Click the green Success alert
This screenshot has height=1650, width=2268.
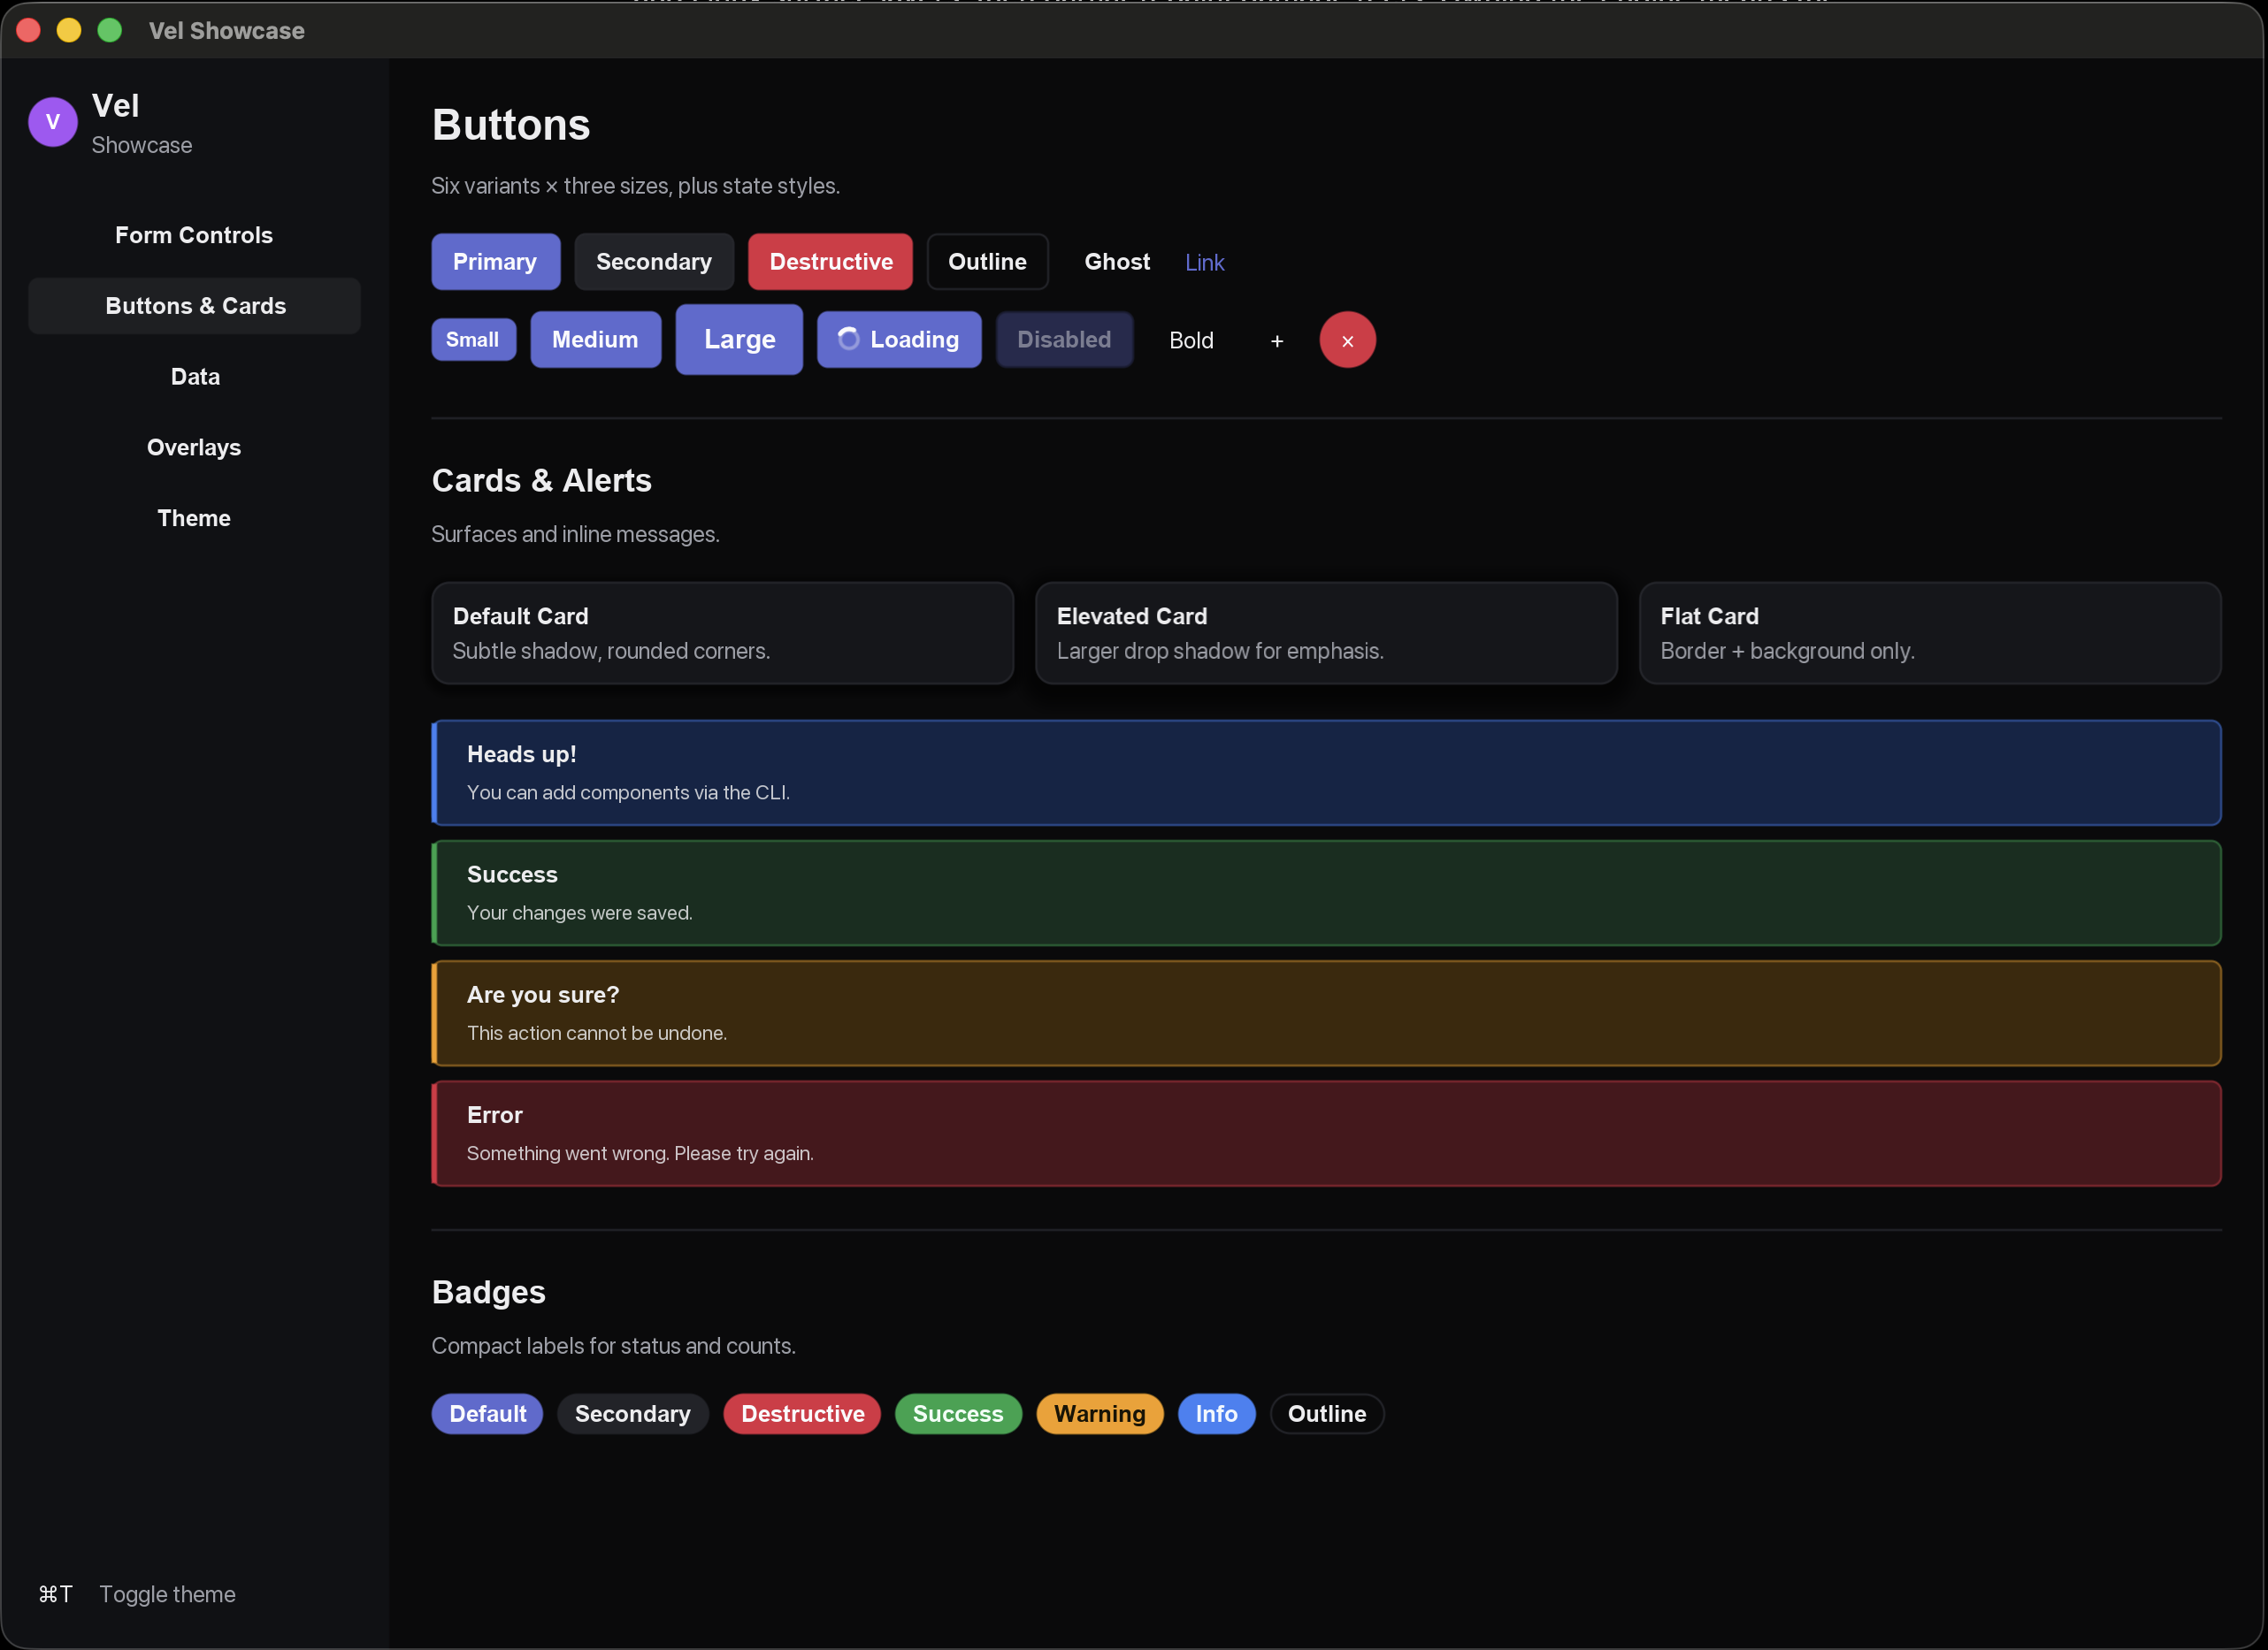[1326, 893]
